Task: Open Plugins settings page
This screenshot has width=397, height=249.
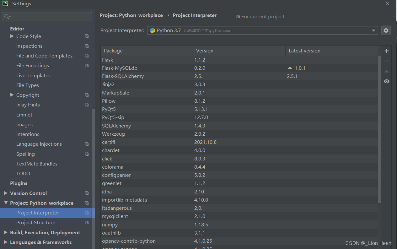Action: pyautogui.click(x=19, y=183)
